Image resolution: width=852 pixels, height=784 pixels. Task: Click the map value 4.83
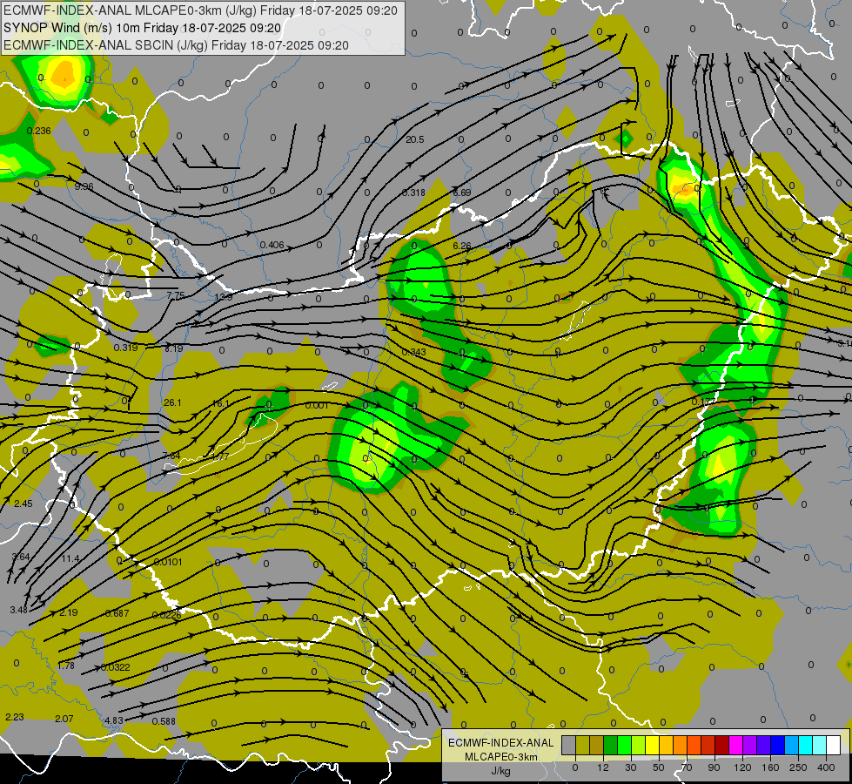(113, 720)
